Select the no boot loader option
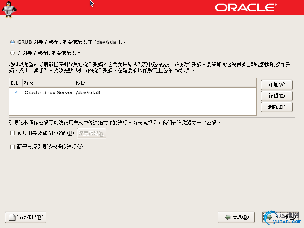 click(12, 52)
